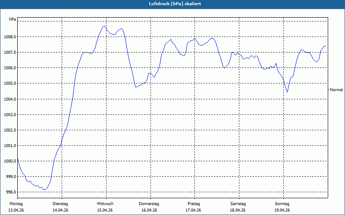The height and width of the screenshot is (215, 345).
Task: Click the date 18.04.26
Action: coord(238,210)
